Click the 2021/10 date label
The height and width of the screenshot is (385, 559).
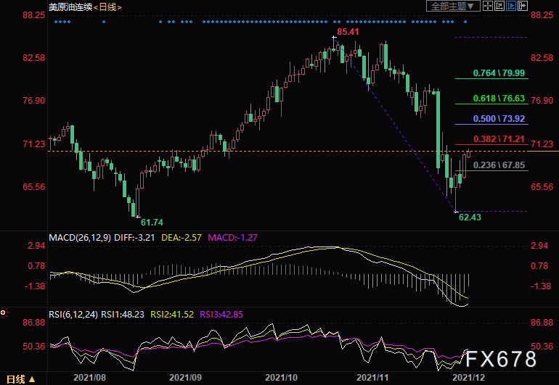(x=281, y=378)
